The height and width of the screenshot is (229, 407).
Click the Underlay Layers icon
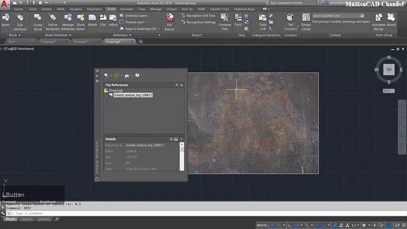click(121, 15)
